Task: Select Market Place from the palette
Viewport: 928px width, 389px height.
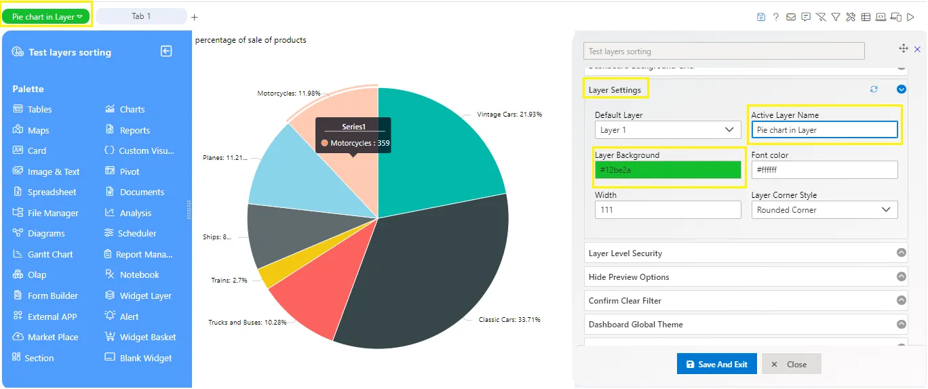Action: 45,337
